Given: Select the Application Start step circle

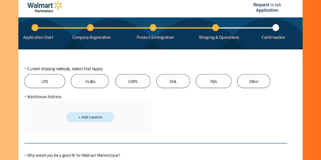Looking at the screenshot, I should 35,27.
